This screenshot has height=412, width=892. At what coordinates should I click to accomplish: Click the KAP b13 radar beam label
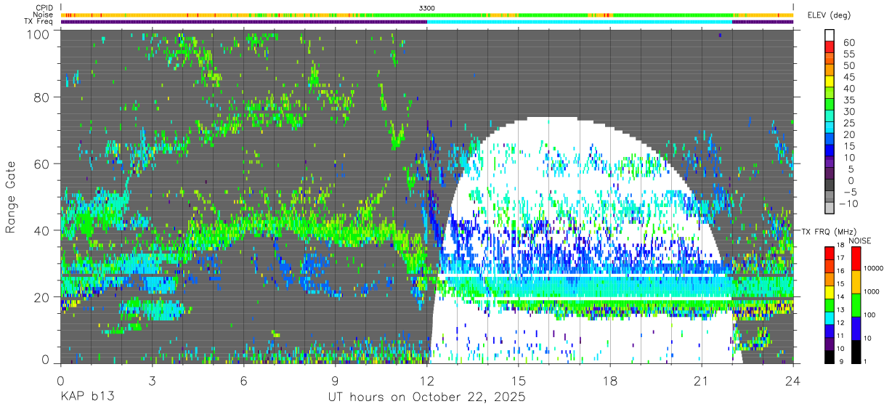pyautogui.click(x=88, y=397)
